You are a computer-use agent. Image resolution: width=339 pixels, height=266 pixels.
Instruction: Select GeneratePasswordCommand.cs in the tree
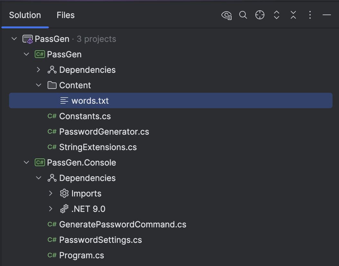123,224
